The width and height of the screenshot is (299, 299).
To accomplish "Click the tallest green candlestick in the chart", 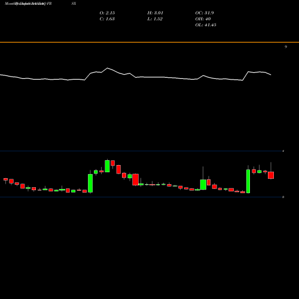I will click(x=248, y=181).
